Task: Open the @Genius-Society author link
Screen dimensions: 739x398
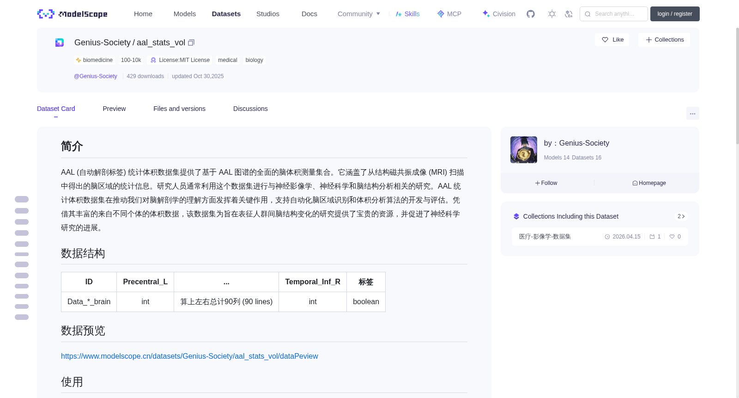Action: point(96,76)
